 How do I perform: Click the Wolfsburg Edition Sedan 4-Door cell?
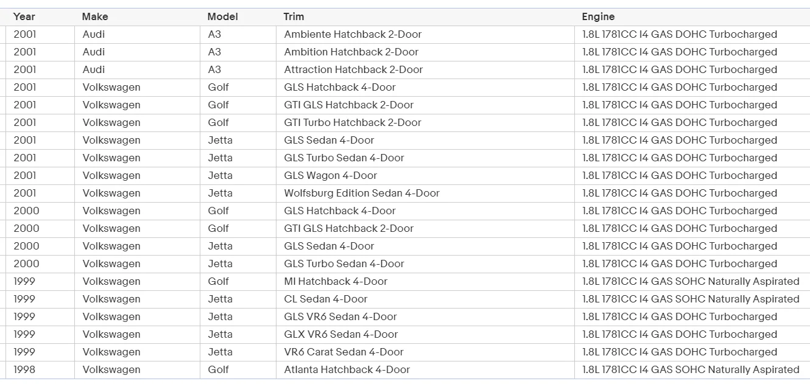(x=362, y=194)
